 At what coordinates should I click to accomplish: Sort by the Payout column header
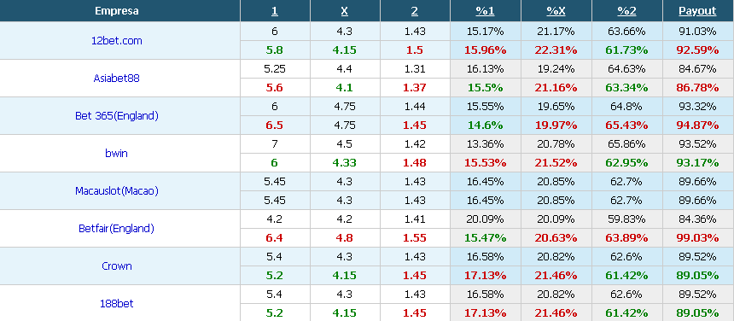[697, 11]
